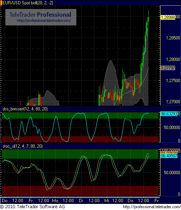Click the cyan 86,40507 stochastic value

pyautogui.click(x=169, y=156)
